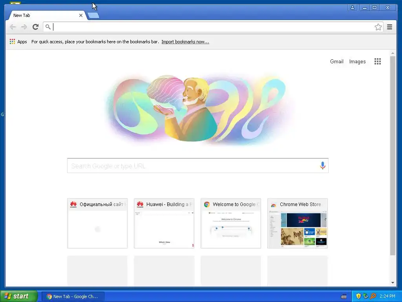Open the Chrome Web Store thumbnail
This screenshot has width=402, height=302.
(298, 223)
